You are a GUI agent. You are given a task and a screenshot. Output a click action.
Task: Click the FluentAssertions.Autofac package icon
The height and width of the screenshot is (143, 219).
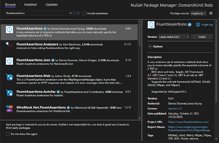(x=9, y=93)
